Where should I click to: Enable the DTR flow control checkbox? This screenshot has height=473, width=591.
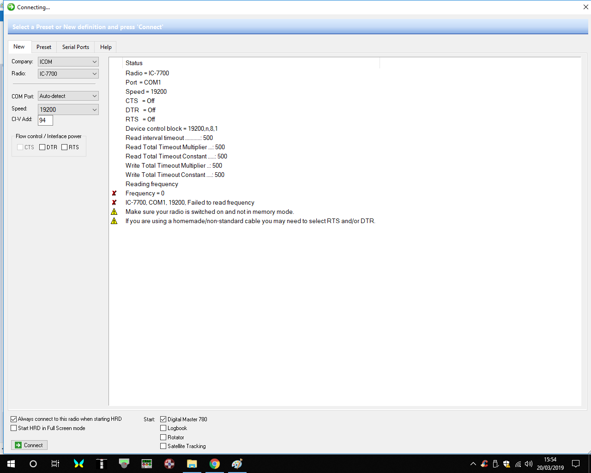point(42,147)
